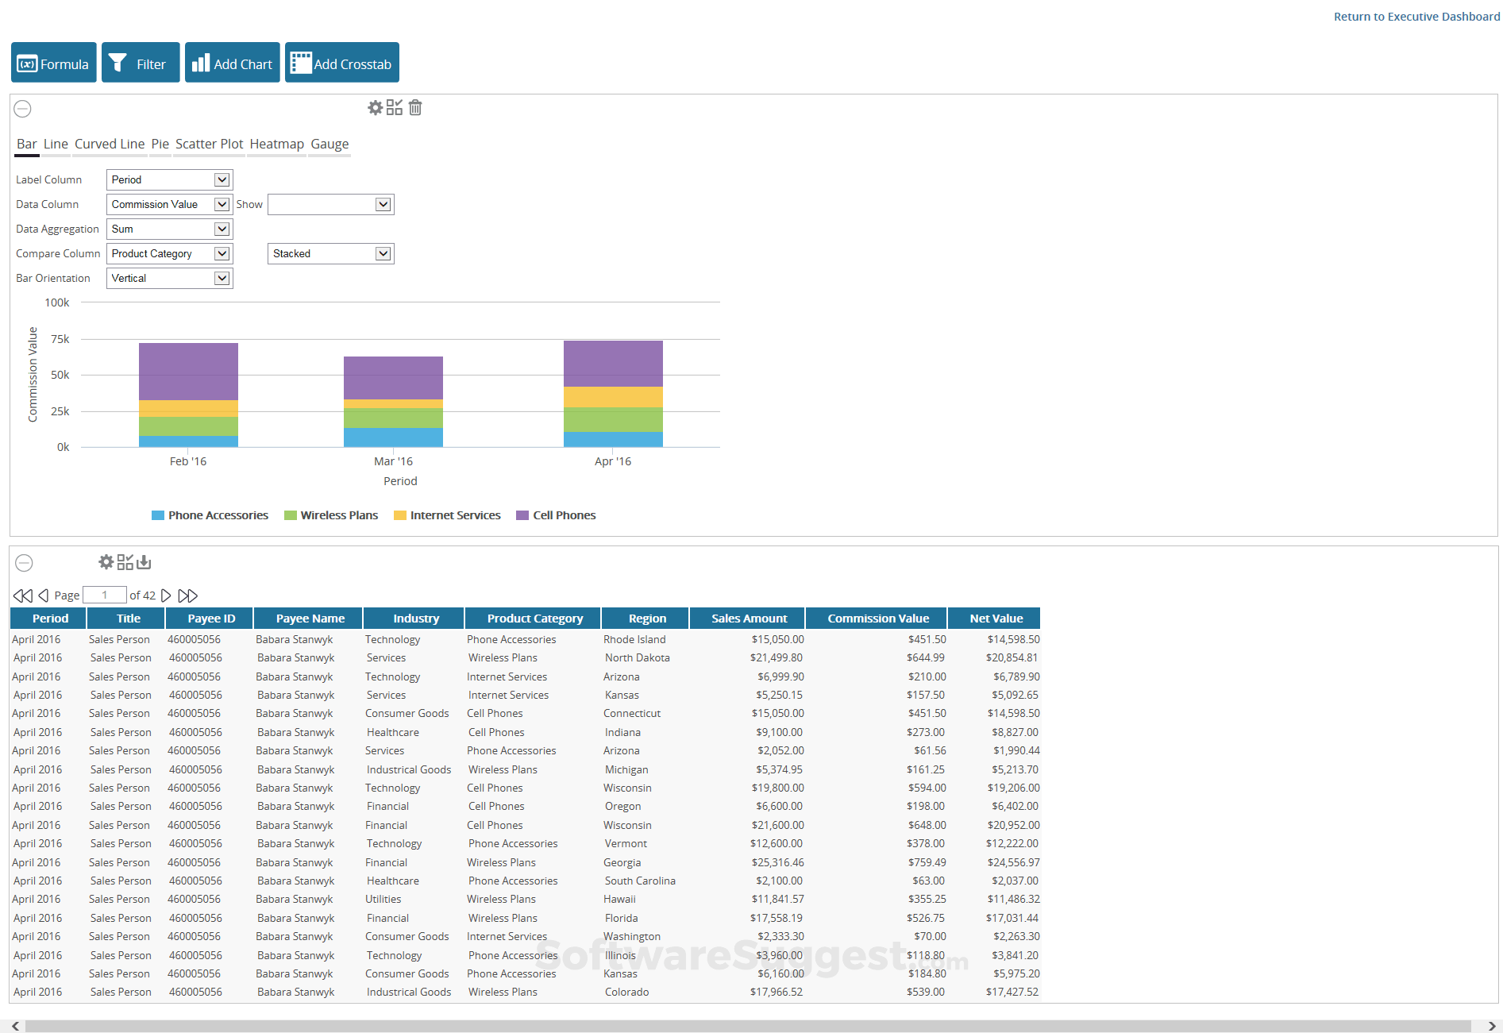Click inside the page number field
The height and width of the screenshot is (1033, 1503).
pyautogui.click(x=104, y=595)
